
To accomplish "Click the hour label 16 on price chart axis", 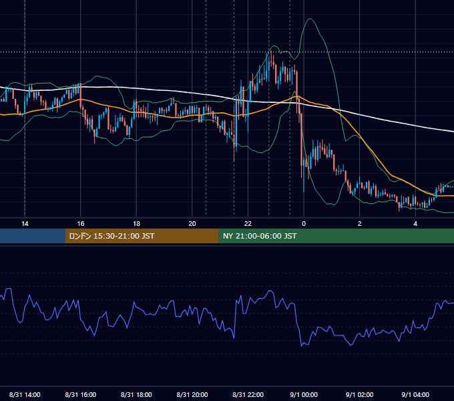I will pos(81,223).
